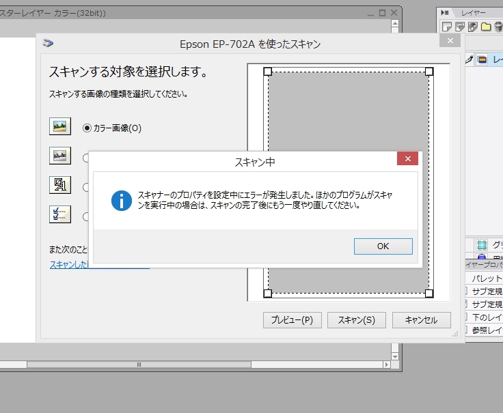Viewport: 503px width, 413px height.
Task: Click the bottom-right crop handle in preview
Action: click(x=429, y=293)
